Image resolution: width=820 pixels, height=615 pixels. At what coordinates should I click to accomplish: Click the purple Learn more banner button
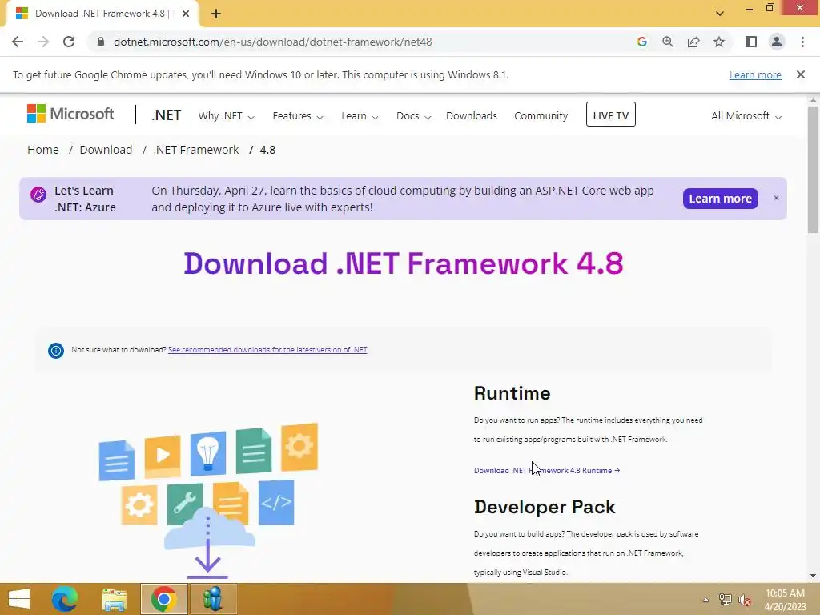[720, 199]
